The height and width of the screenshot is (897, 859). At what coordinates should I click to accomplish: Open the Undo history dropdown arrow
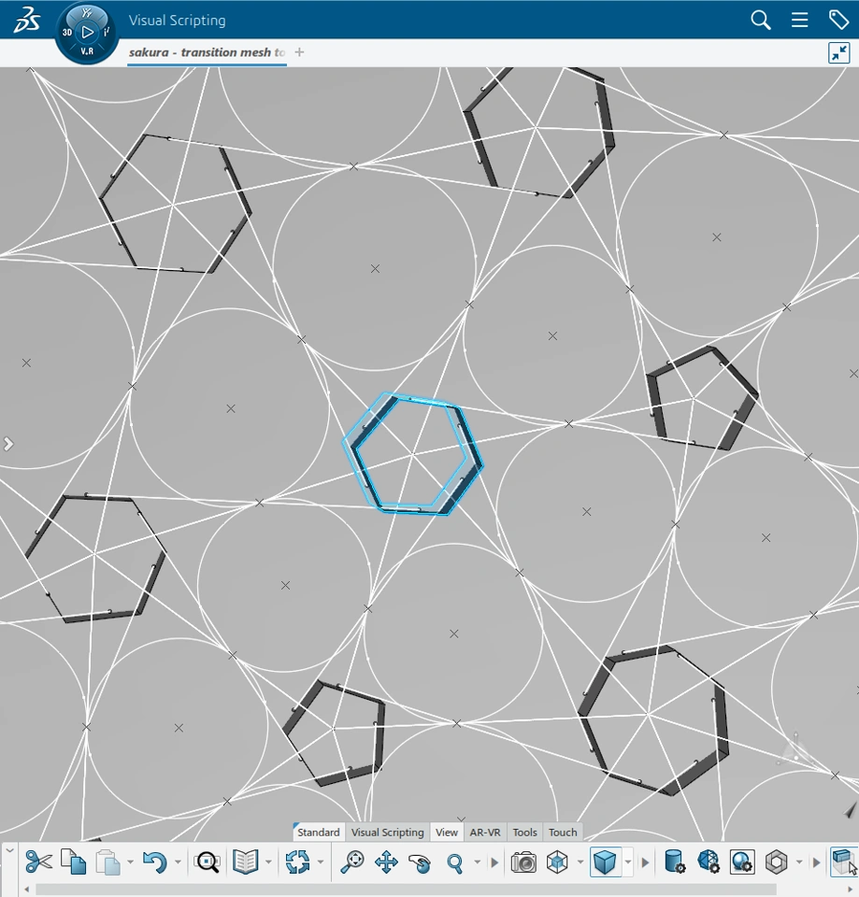pyautogui.click(x=178, y=862)
